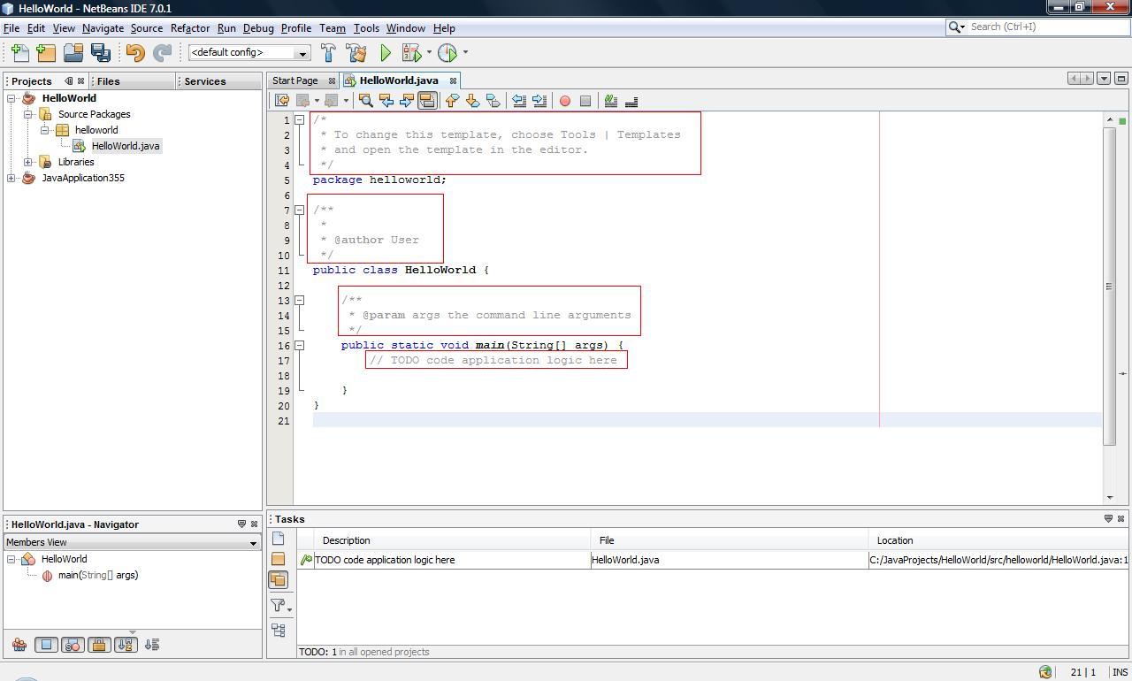
Task: Click the Profile Main Project icon
Action: (447, 53)
